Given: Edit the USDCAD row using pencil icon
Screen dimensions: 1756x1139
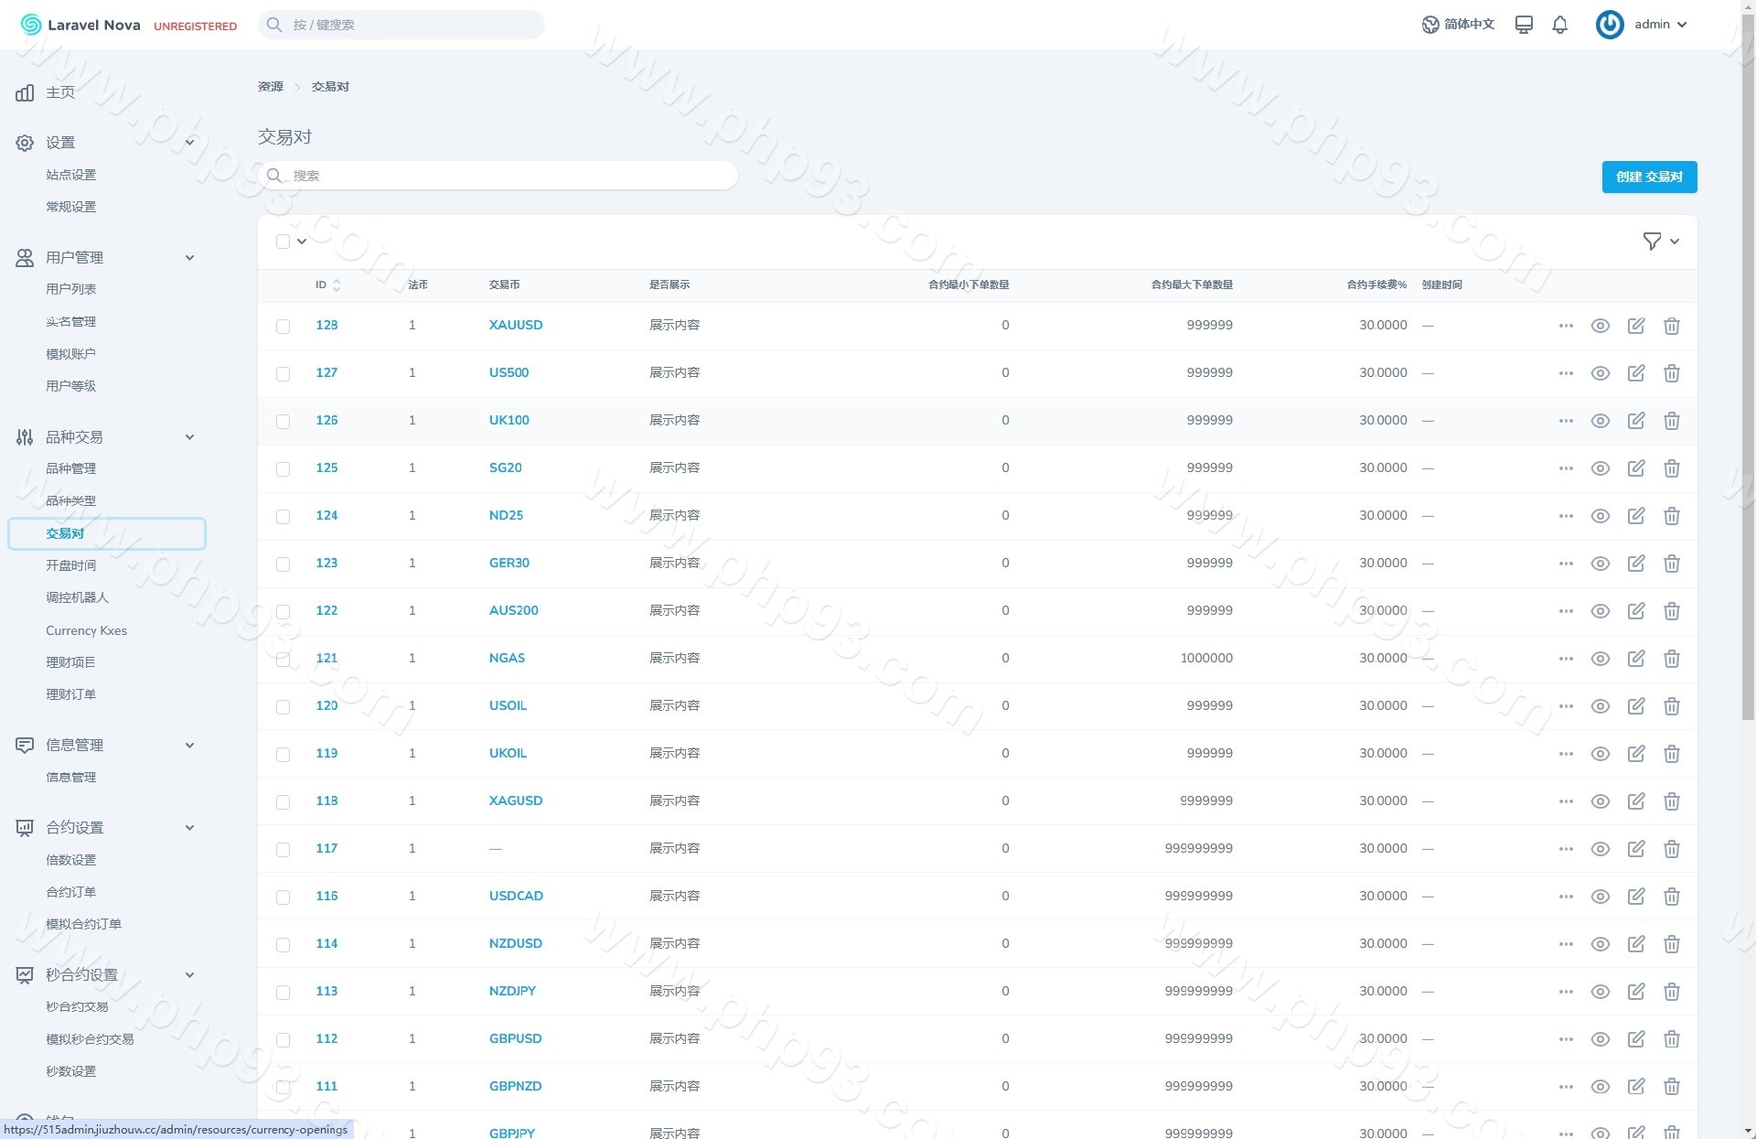Looking at the screenshot, I should pyautogui.click(x=1635, y=897).
